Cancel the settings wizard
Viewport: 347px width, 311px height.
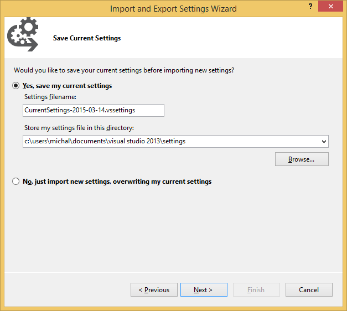(309, 290)
